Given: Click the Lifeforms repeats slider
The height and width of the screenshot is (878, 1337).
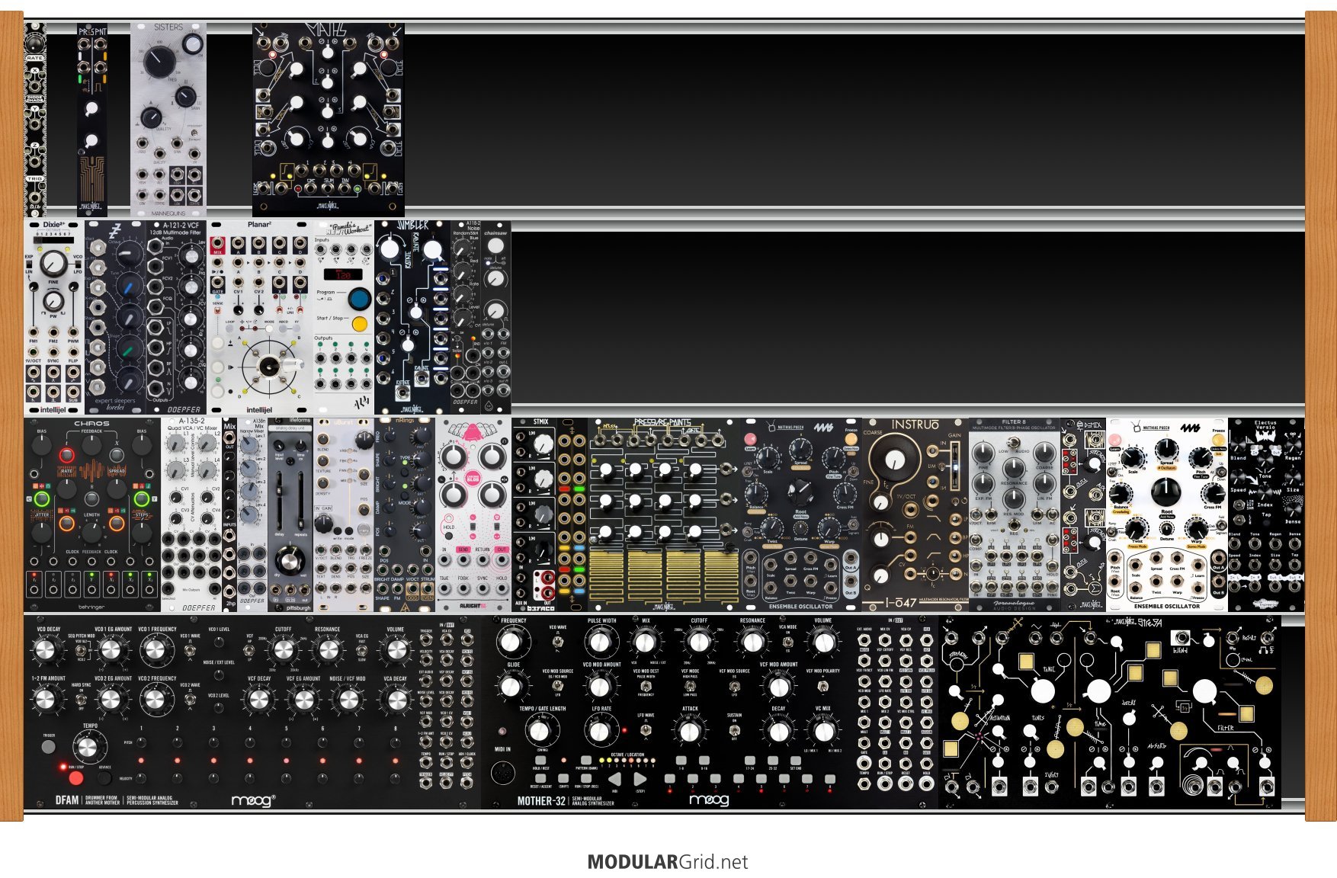Looking at the screenshot, I should 300,499.
